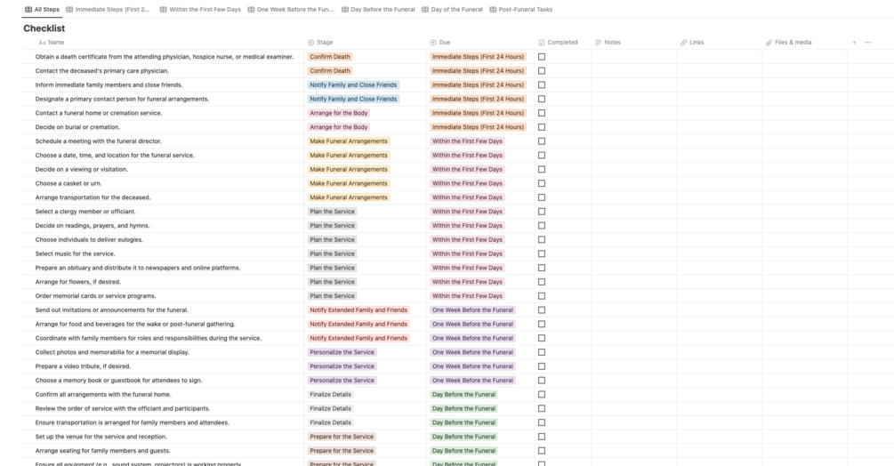Click the Due column header icon

pos(433,42)
